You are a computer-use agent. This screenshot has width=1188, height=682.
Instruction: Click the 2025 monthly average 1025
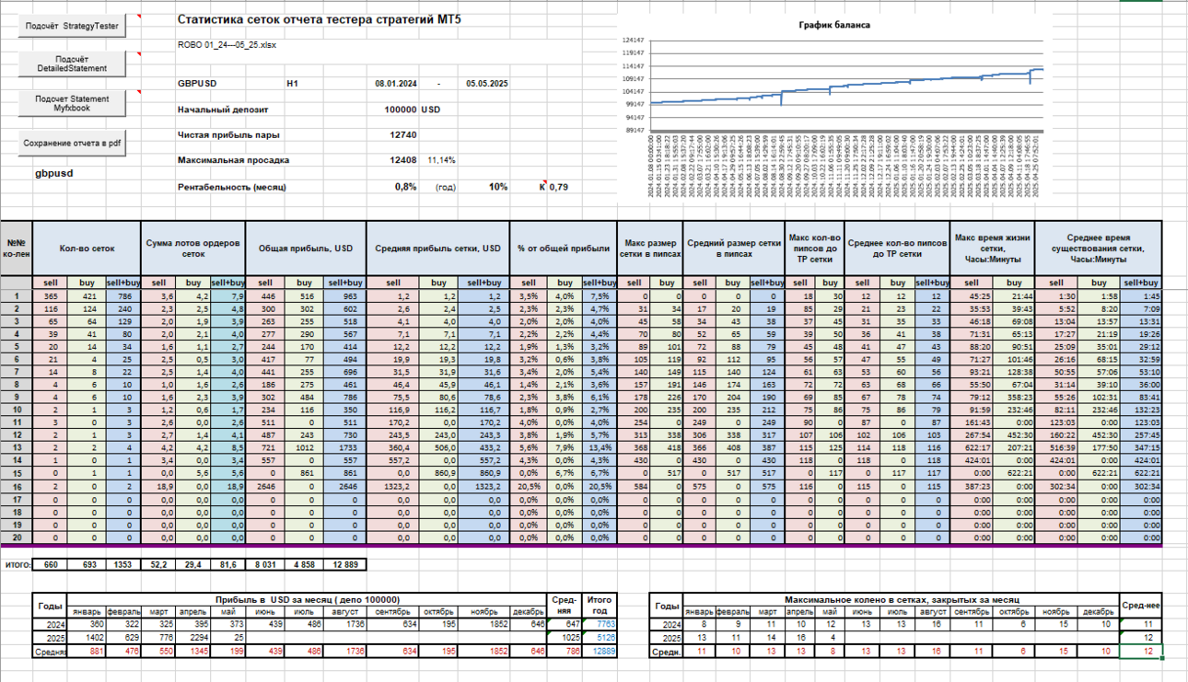pyautogui.click(x=565, y=637)
